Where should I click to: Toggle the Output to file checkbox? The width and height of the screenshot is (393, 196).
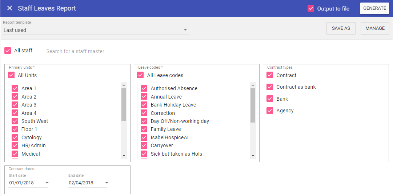(311, 8)
